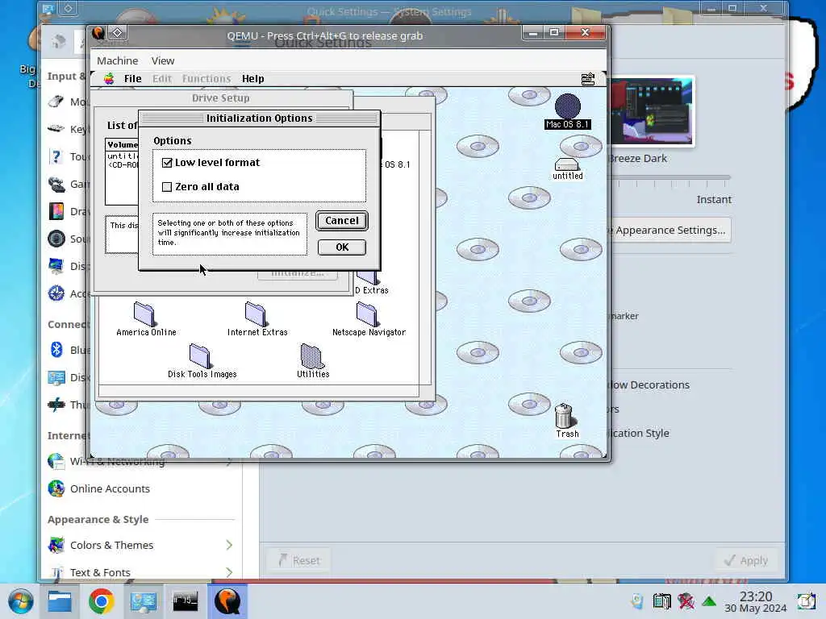
Task: Open Appearance Settings in System Settings
Action: 669,230
